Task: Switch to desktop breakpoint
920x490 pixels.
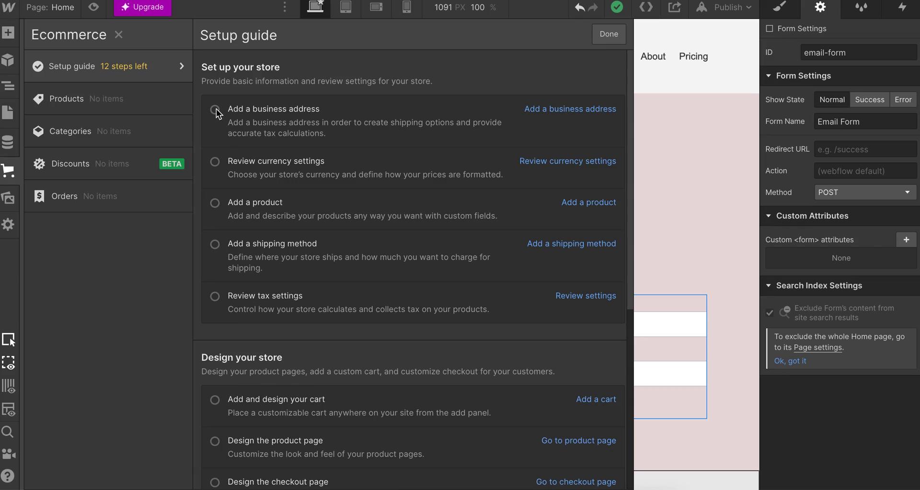Action: (315, 7)
